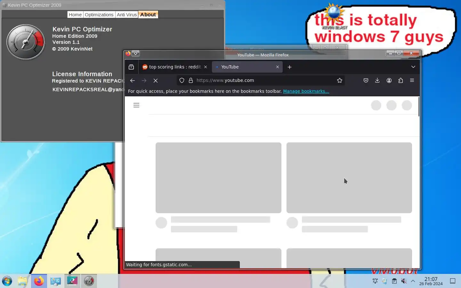The image size is (461, 288).
Task: Unmute audio via tray volume icon
Action: click(404, 281)
